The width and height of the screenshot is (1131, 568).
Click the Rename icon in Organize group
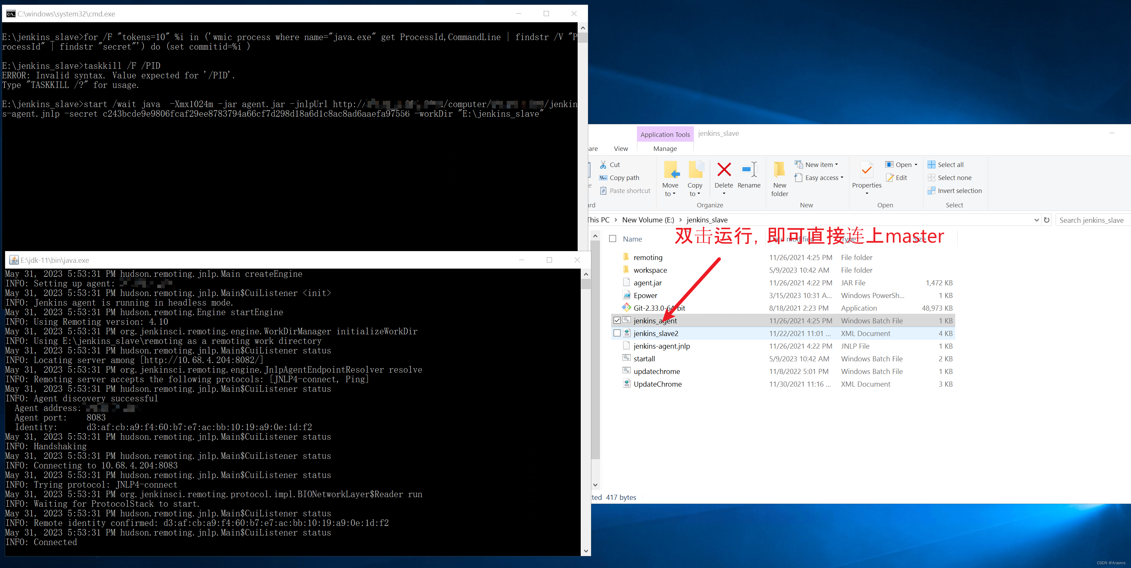point(749,170)
